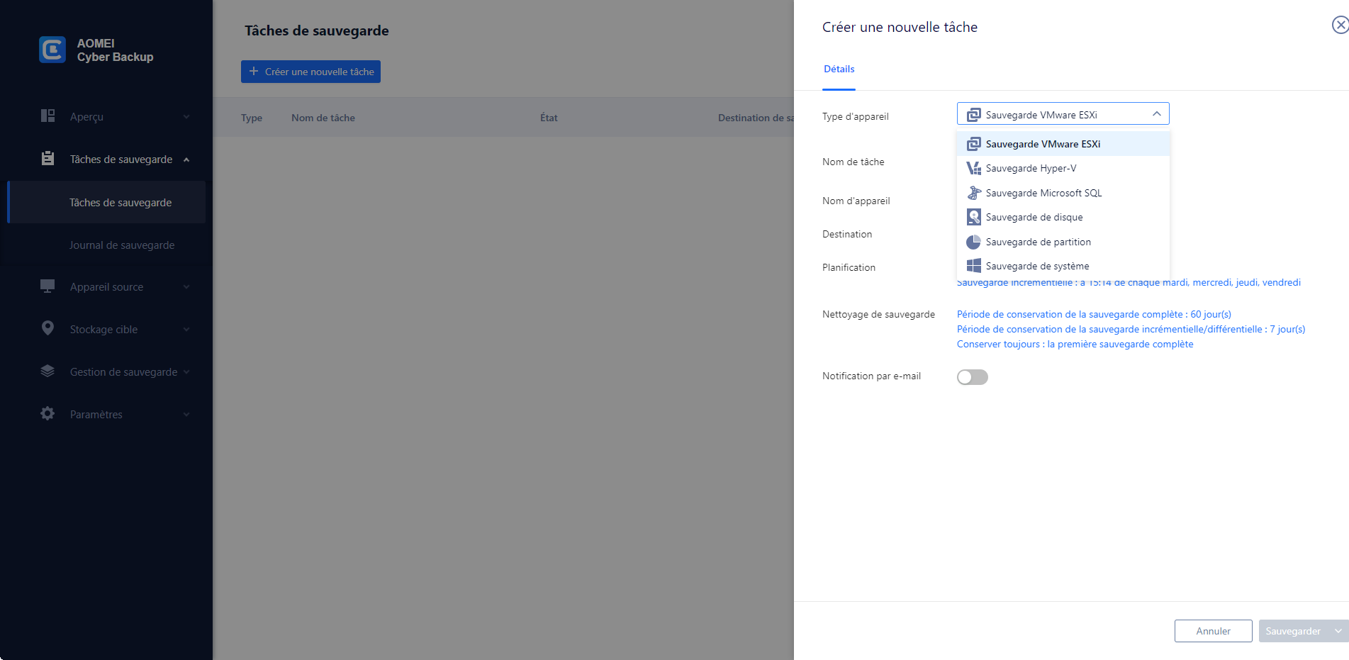Open the full backup retention period link
The height and width of the screenshot is (660, 1349).
pos(1093,314)
